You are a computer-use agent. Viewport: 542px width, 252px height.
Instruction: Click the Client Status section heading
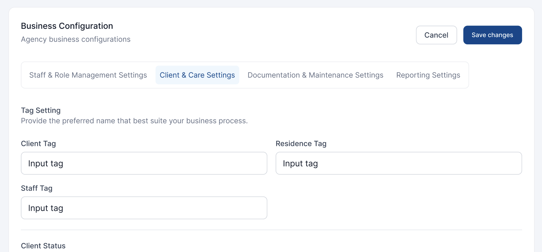click(43, 246)
